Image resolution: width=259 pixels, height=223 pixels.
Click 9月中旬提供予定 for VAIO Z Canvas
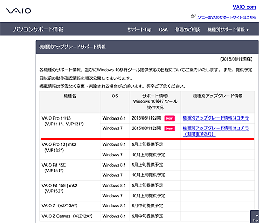coord(147,216)
